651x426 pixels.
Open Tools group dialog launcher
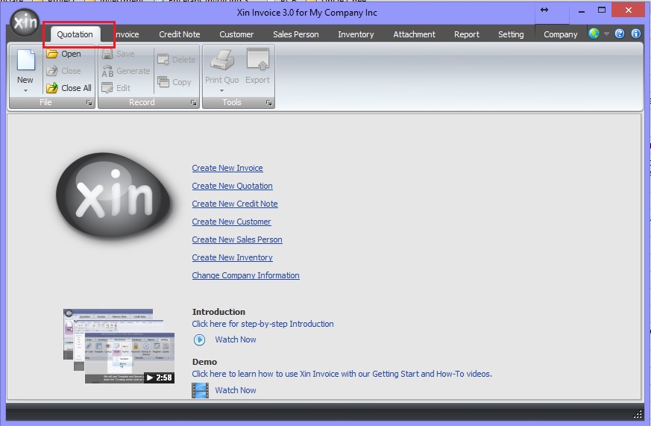[x=268, y=102]
